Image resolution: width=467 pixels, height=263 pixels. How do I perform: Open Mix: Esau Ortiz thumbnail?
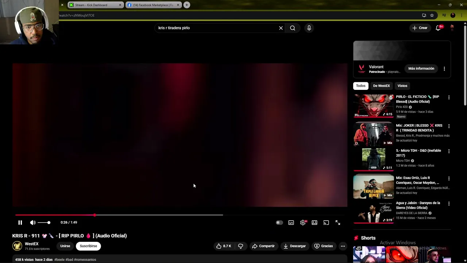[374, 187]
